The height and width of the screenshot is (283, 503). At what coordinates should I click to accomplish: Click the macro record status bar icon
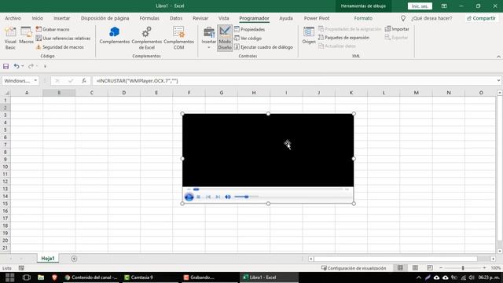pyautogui.click(x=21, y=268)
